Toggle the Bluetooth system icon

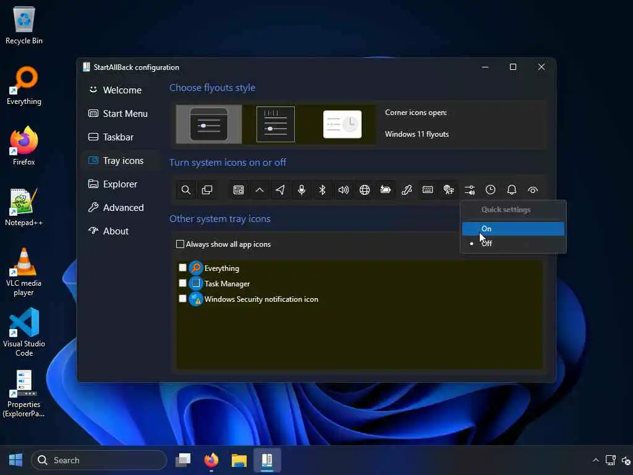point(323,190)
